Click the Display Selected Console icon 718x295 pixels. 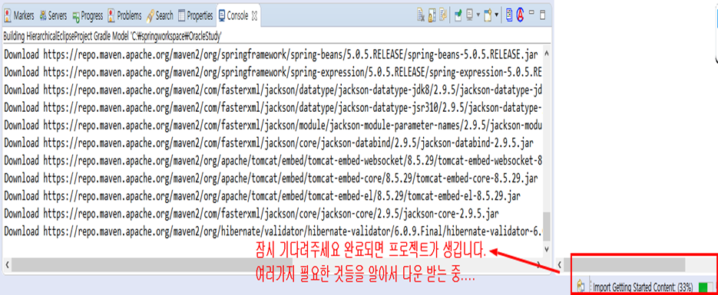coord(469,15)
